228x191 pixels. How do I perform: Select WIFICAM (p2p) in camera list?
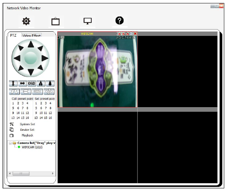[32, 147]
